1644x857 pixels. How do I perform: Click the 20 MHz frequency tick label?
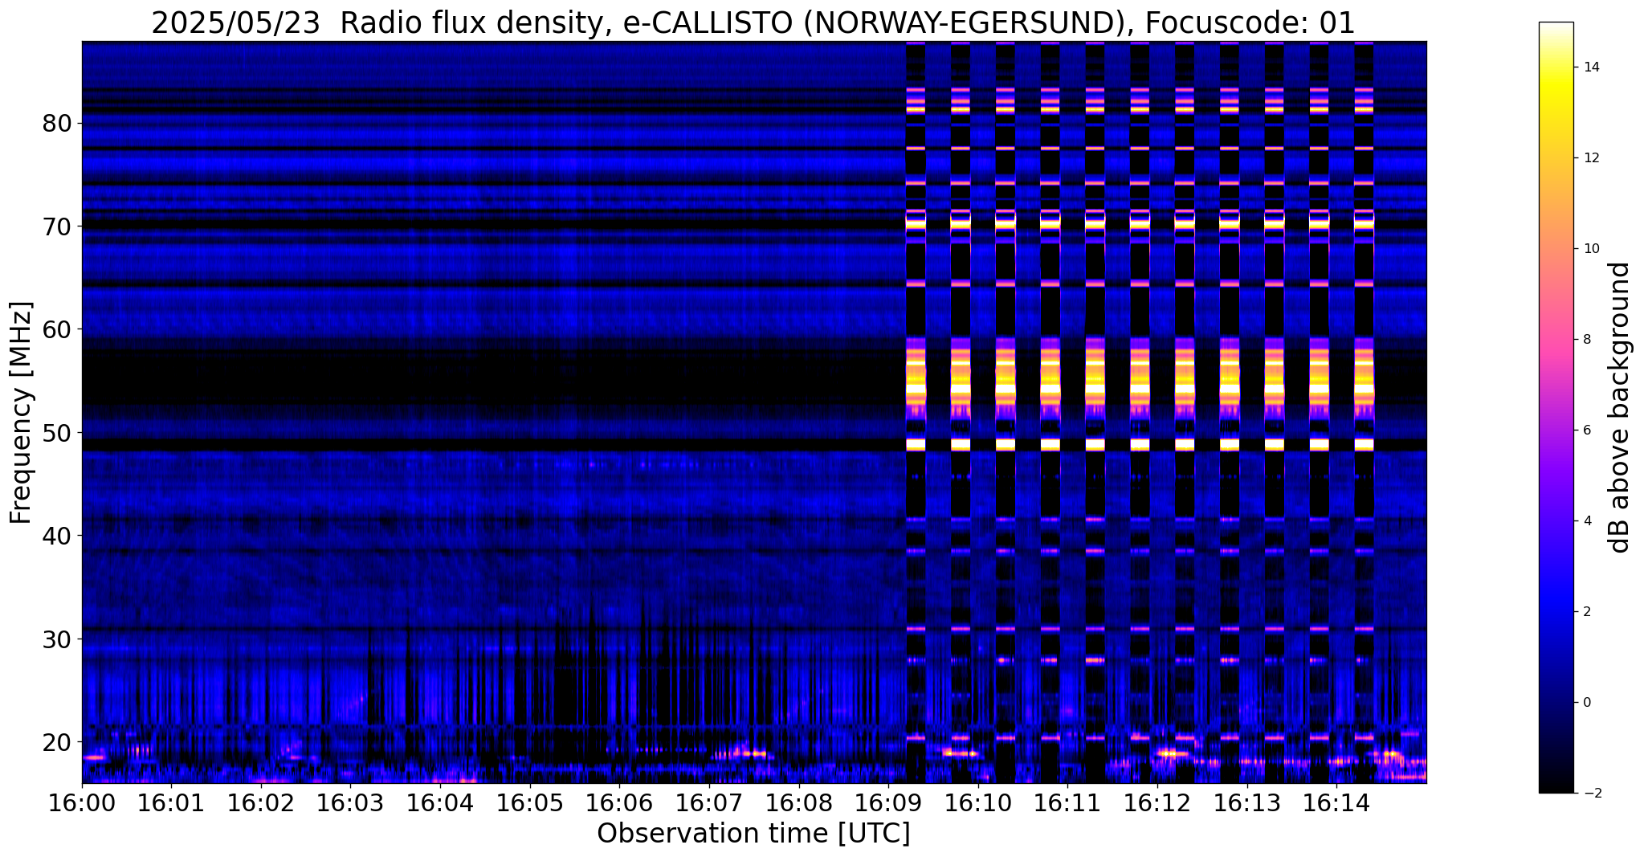tap(57, 742)
